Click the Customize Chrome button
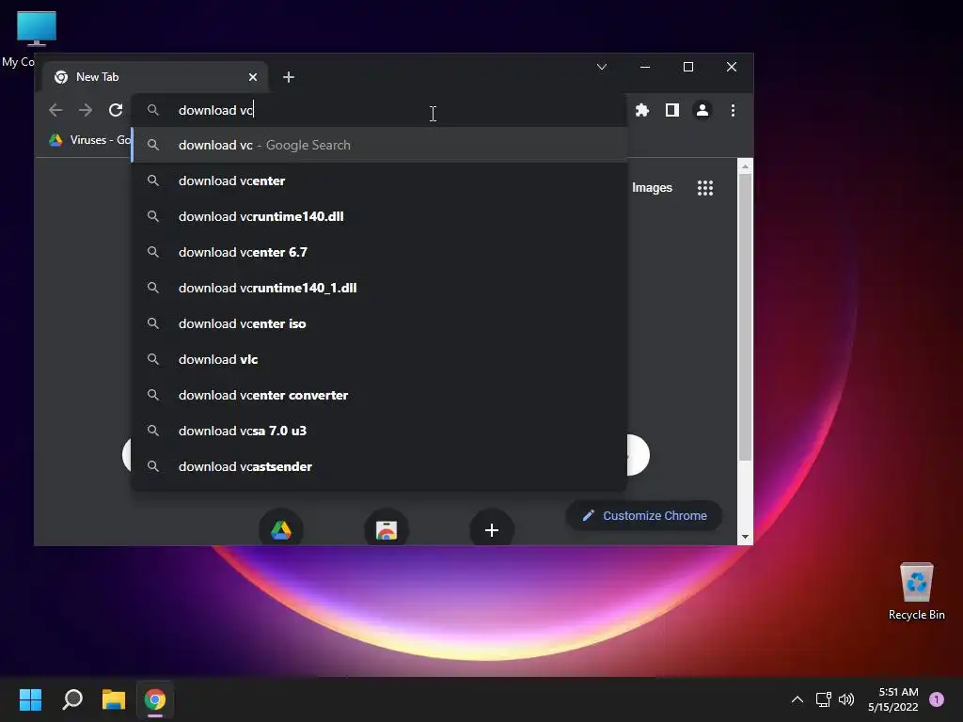This screenshot has height=722, width=963. point(643,516)
